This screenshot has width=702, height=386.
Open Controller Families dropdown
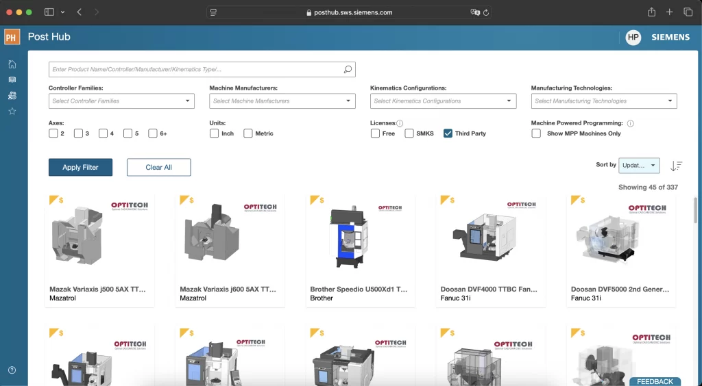pyautogui.click(x=121, y=101)
